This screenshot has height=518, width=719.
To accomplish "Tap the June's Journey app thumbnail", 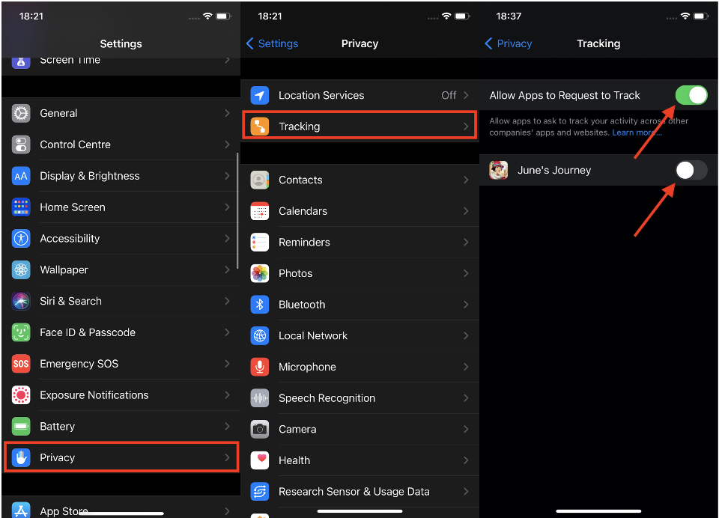I will 499,170.
